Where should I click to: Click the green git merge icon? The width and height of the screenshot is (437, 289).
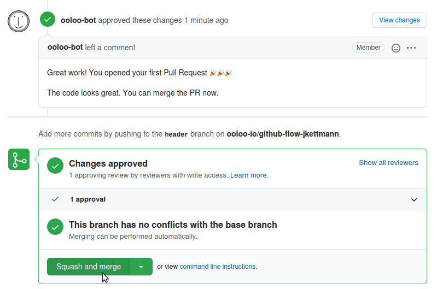tap(19, 160)
